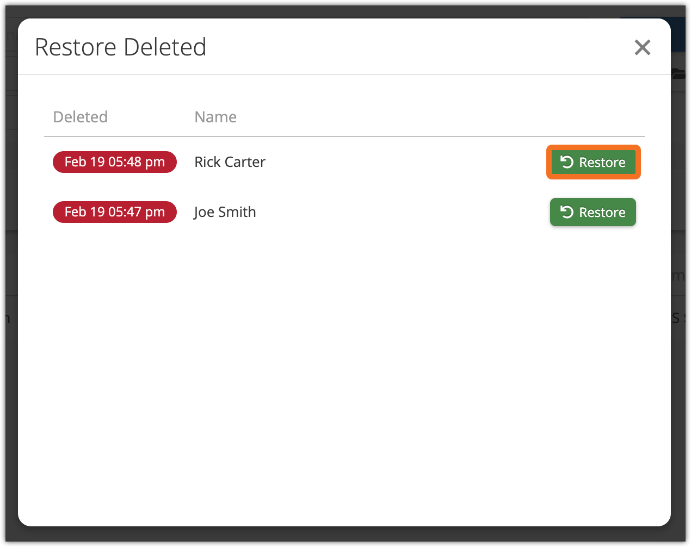
Task: Restore the deleted Joe Smith record
Action: (x=593, y=212)
